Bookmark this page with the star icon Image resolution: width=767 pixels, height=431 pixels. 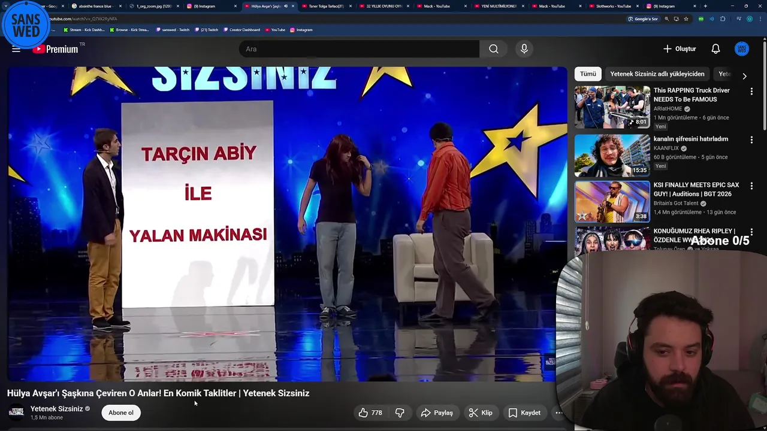(686, 19)
